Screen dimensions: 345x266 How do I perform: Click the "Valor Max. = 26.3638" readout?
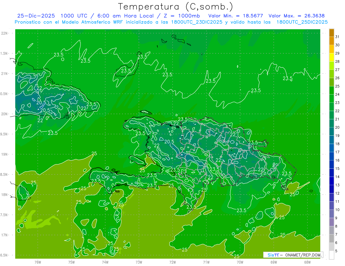point(297,16)
